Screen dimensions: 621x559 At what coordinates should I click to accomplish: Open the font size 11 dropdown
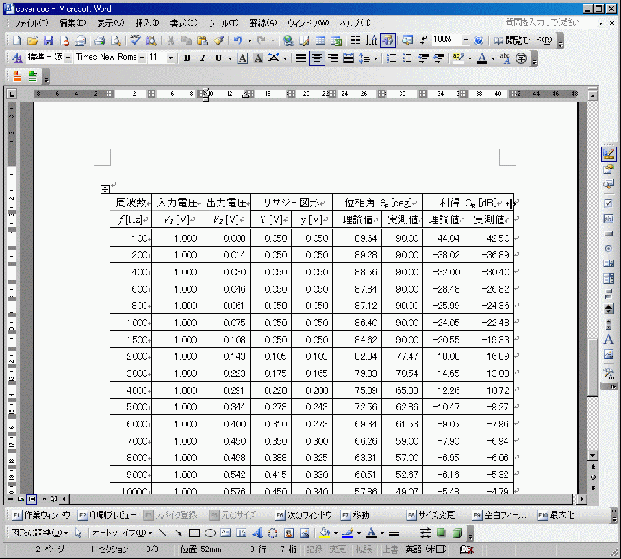[170, 58]
